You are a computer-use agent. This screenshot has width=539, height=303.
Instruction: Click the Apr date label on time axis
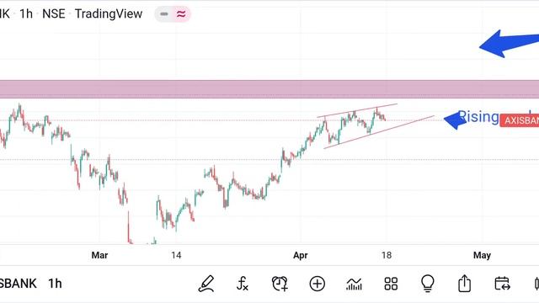[301, 255]
